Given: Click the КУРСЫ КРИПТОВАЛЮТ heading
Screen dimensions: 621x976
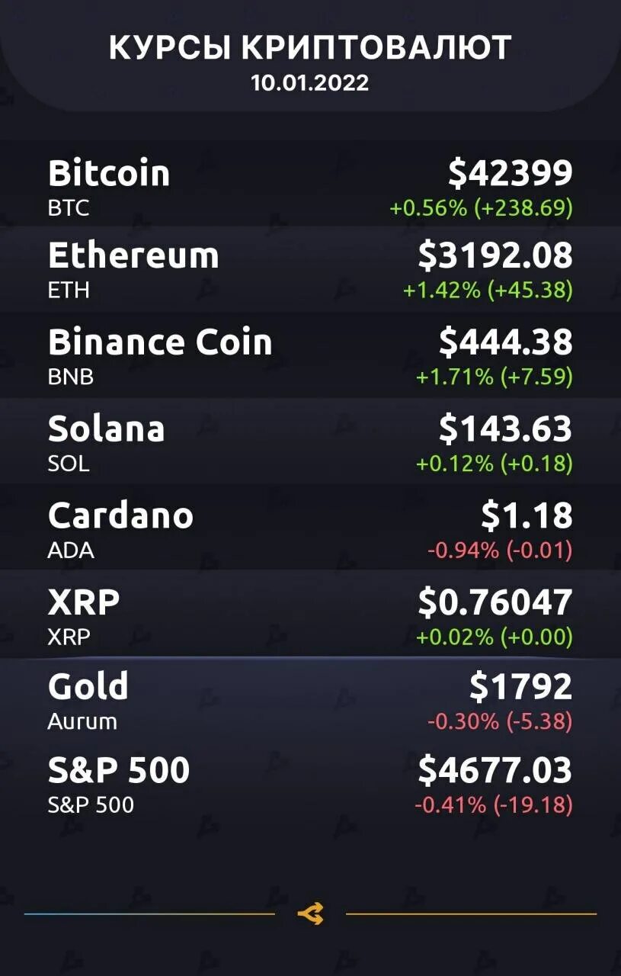Looking at the screenshot, I should (x=310, y=48).
